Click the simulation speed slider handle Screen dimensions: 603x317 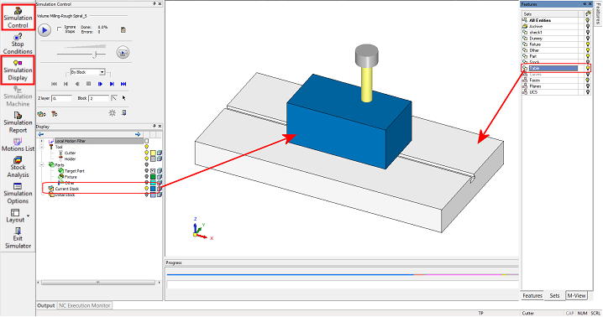[x=94, y=55]
